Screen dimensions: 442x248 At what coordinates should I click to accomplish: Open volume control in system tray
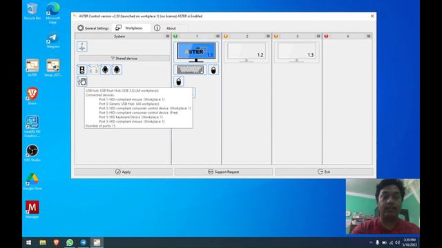(398, 242)
